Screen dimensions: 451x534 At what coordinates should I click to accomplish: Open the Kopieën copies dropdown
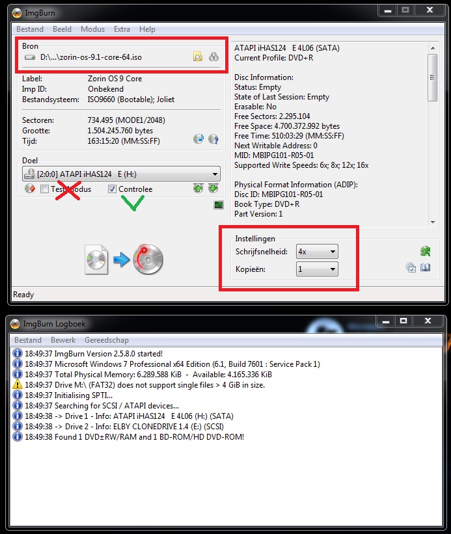pos(317,269)
